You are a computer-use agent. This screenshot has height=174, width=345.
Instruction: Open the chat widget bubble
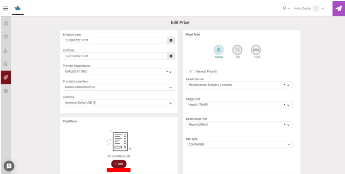[9, 166]
